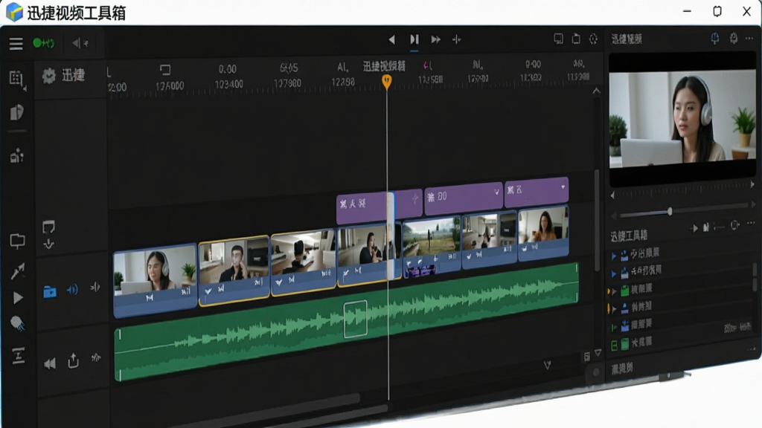Toggle the blue speaker on video track header
The image size is (762, 428).
pyautogui.click(x=72, y=291)
